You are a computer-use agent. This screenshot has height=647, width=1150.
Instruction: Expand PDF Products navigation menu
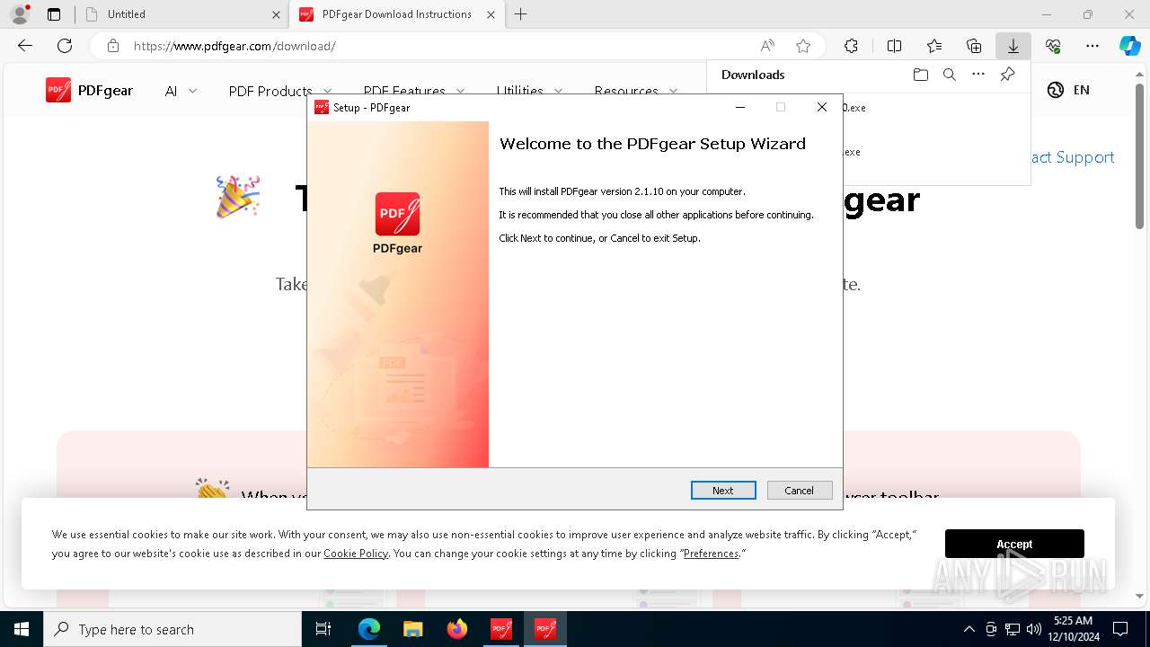(x=280, y=91)
